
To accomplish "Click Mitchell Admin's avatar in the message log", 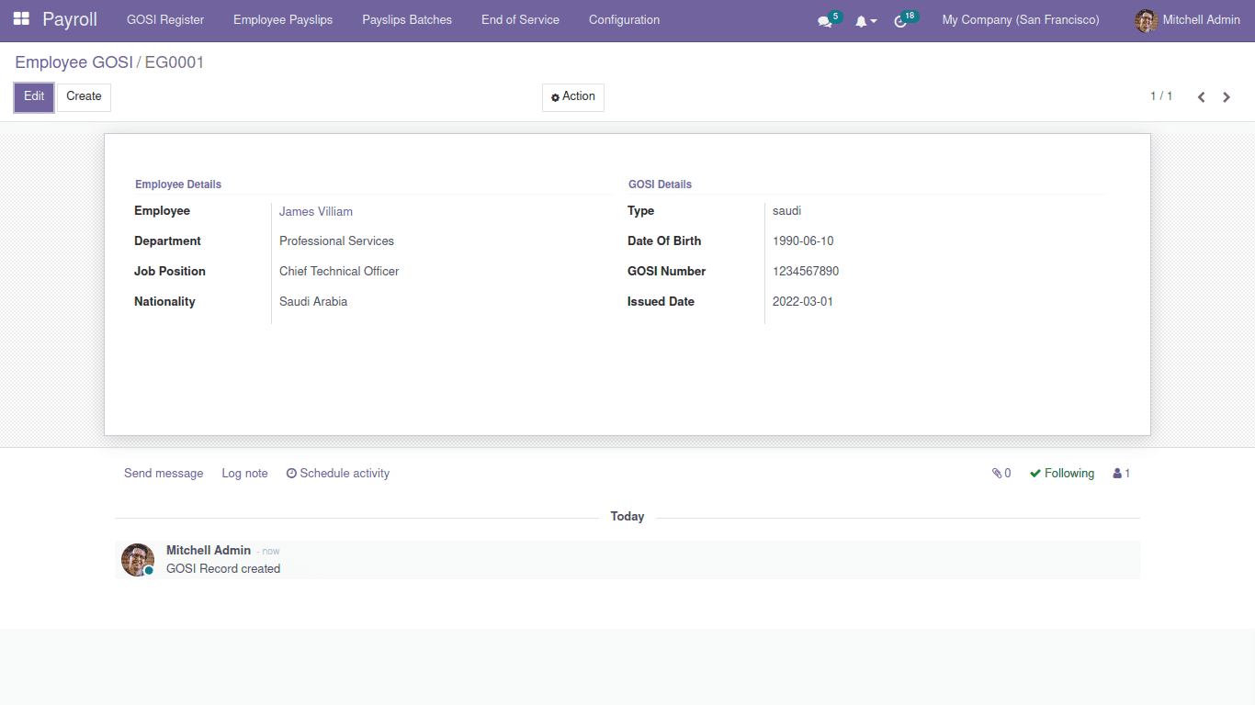I will pyautogui.click(x=137, y=559).
